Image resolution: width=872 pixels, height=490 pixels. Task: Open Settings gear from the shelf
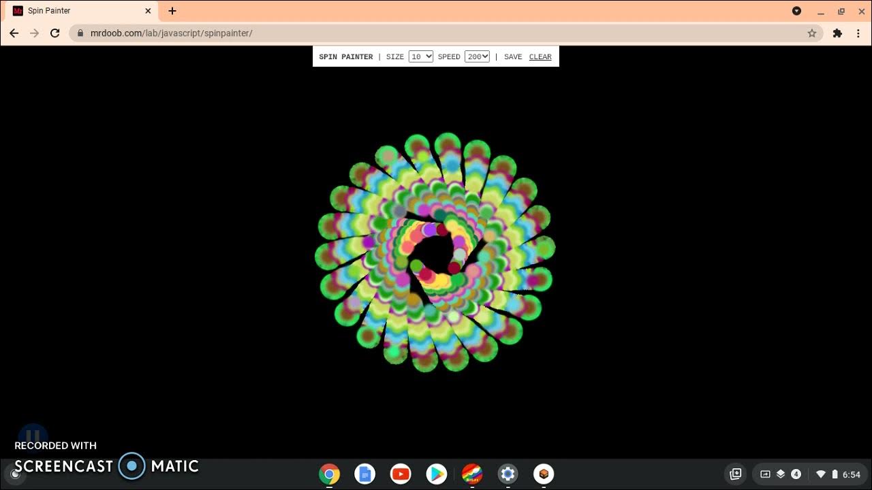click(508, 474)
